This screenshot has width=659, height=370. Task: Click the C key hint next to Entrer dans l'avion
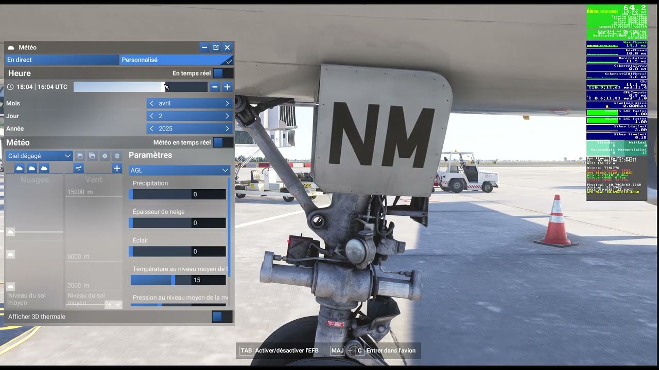(359, 350)
